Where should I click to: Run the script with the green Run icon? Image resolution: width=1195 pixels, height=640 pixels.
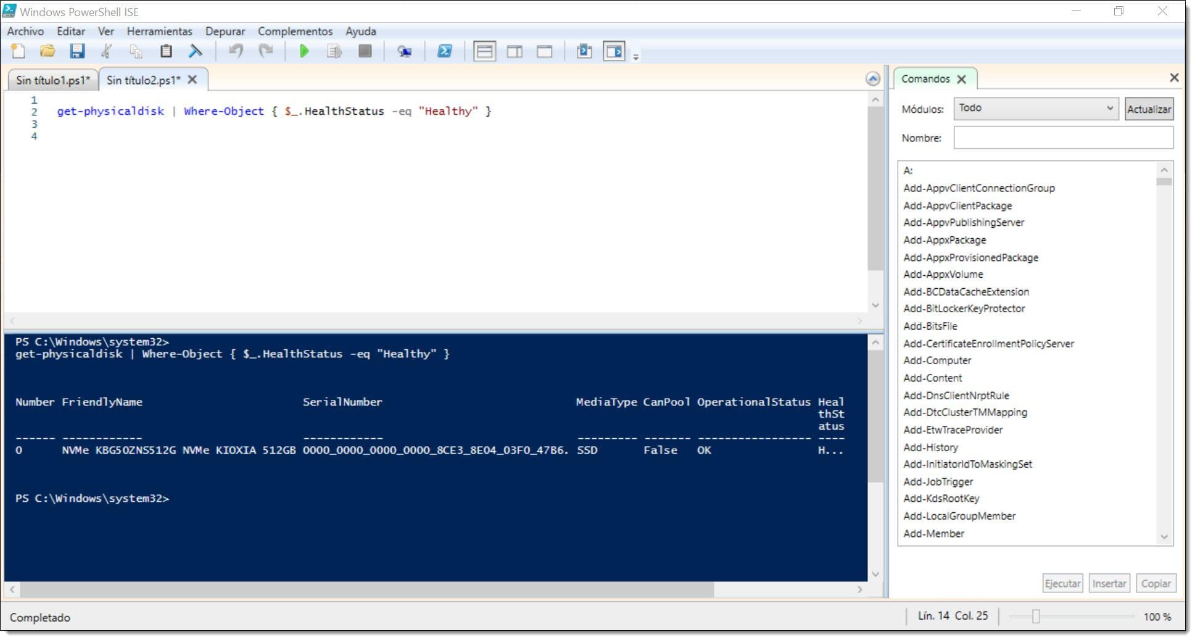[x=305, y=51]
